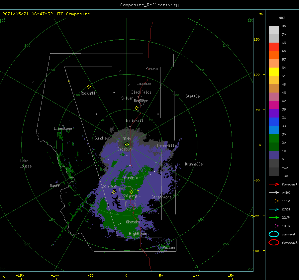The image size is (299, 280).
Task: Click the dBZ legend heading
Action: pos(282,18)
